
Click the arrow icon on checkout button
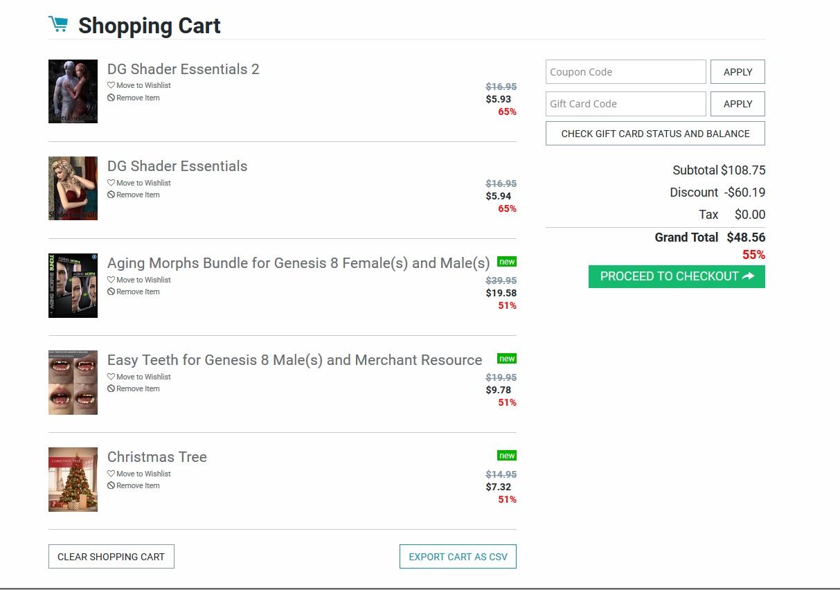[x=748, y=276]
